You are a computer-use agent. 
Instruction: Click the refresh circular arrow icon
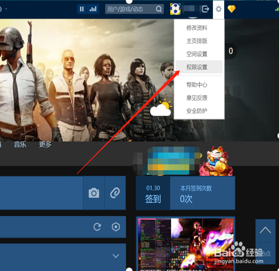tap(97, 227)
